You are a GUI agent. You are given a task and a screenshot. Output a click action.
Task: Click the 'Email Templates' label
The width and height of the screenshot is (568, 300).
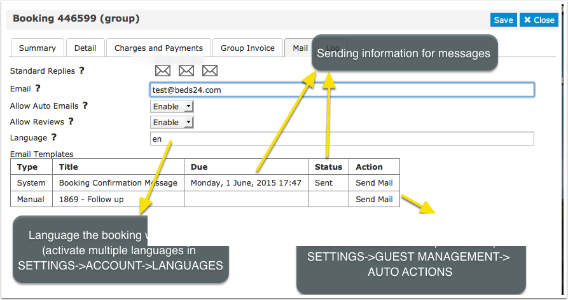pyautogui.click(x=41, y=154)
